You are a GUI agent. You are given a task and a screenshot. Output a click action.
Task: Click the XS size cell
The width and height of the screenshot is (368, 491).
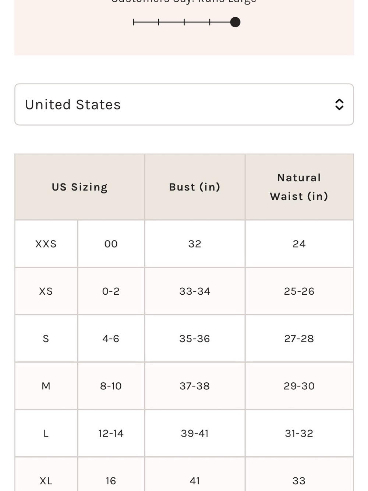(x=46, y=291)
